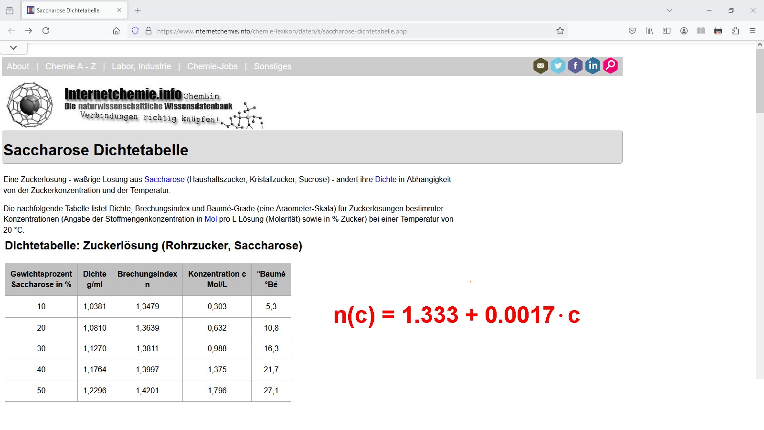Click the reader columns toolbar icon

[701, 31]
